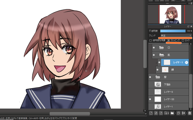
Task: Adjust the 不透明度 opacity slider
Action: [x=173, y=31]
